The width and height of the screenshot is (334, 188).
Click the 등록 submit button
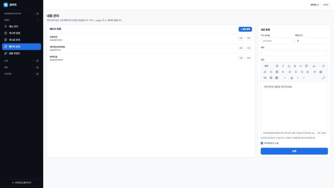[x=294, y=151]
